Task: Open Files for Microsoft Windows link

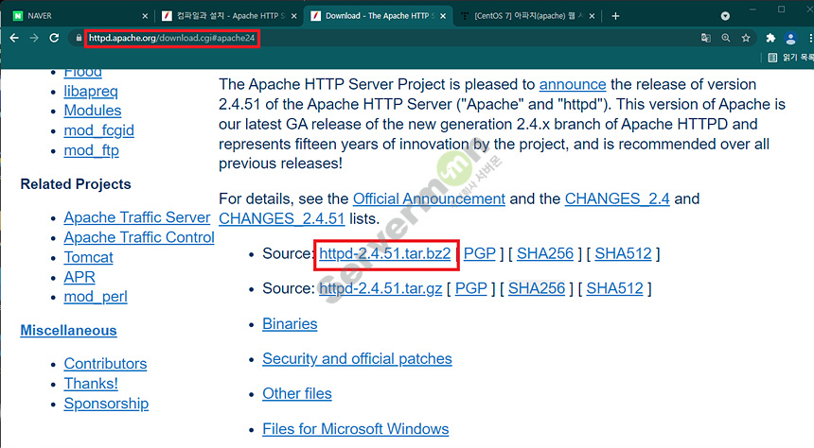Action: (x=356, y=429)
